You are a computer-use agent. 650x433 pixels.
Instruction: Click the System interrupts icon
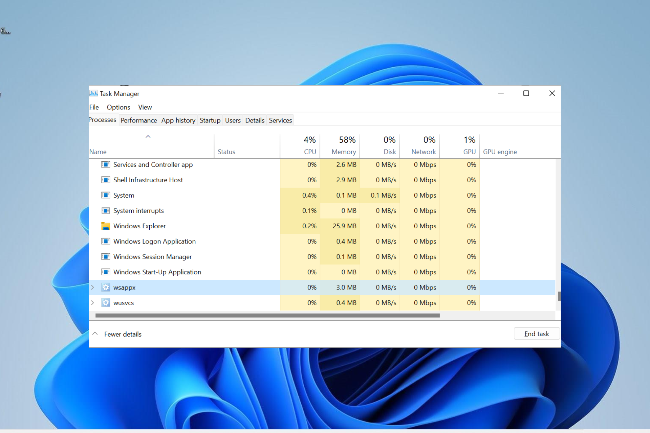[x=106, y=210]
